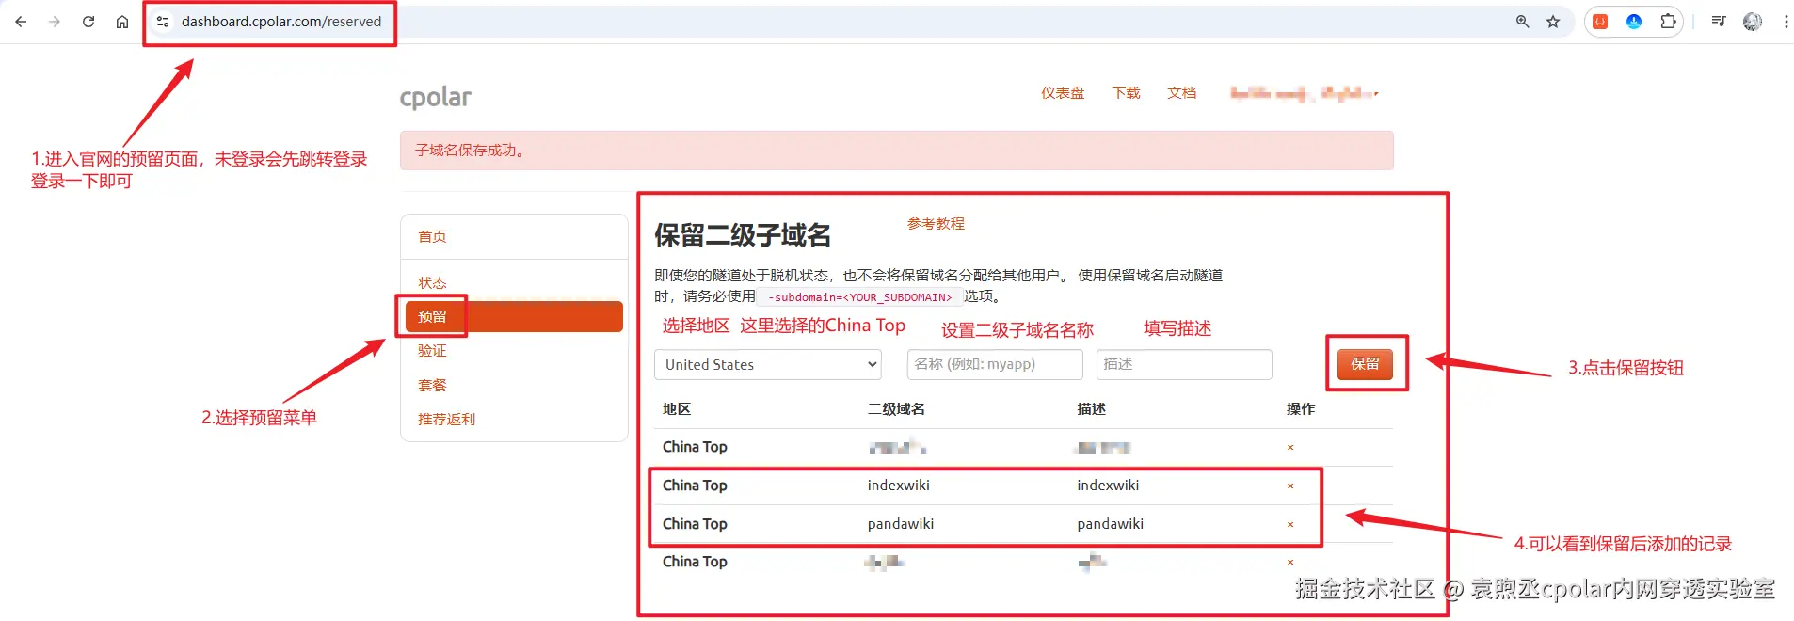Open the browser profile avatar

pos(1753,22)
